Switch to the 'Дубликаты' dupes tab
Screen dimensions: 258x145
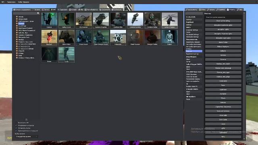(x=117, y=10)
